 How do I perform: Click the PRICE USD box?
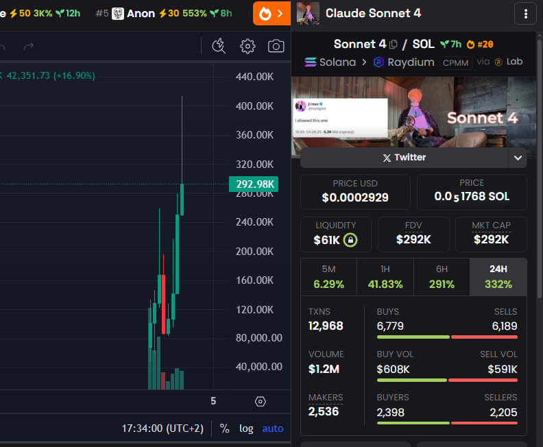pos(355,192)
